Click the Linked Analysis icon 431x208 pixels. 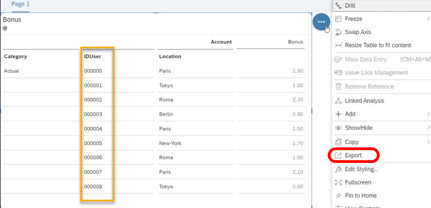pyautogui.click(x=338, y=101)
